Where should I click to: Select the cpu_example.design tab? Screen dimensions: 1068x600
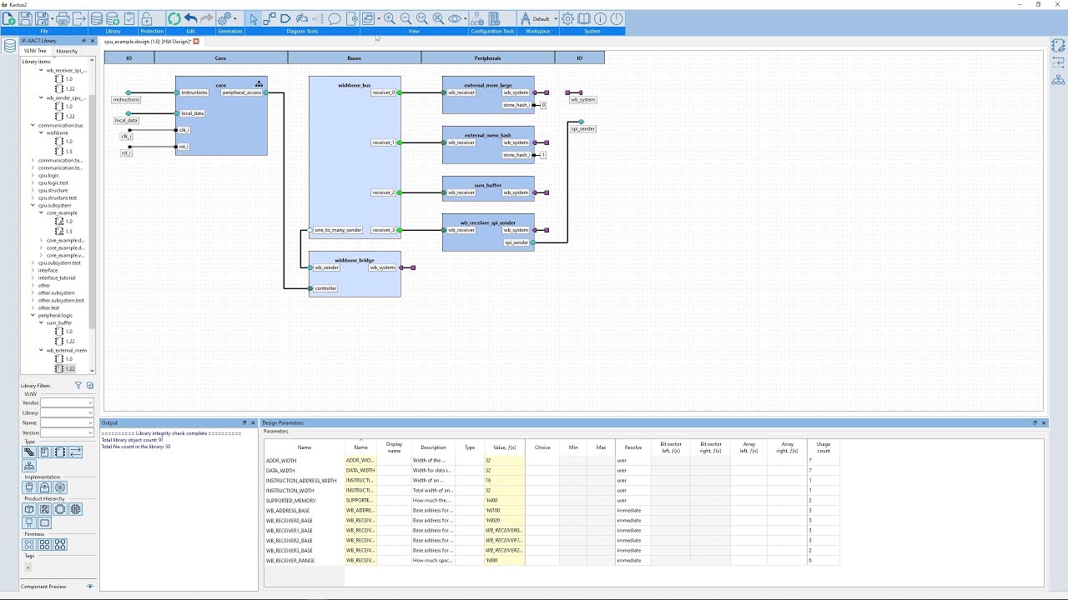click(x=149, y=41)
